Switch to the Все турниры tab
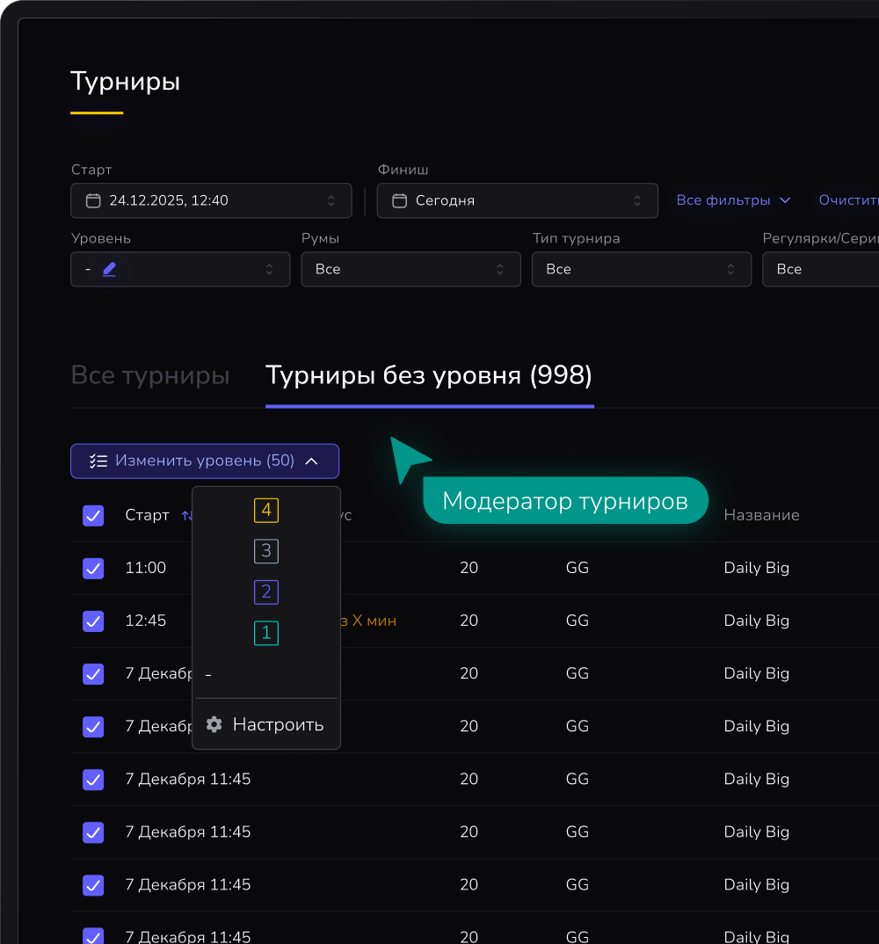879x944 pixels. click(x=149, y=375)
